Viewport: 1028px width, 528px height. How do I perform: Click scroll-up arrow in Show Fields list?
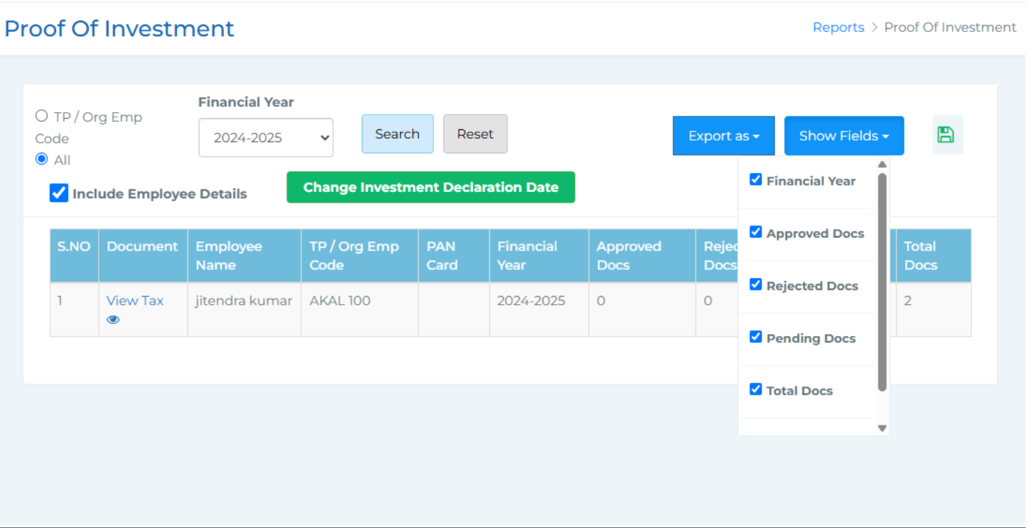882,165
